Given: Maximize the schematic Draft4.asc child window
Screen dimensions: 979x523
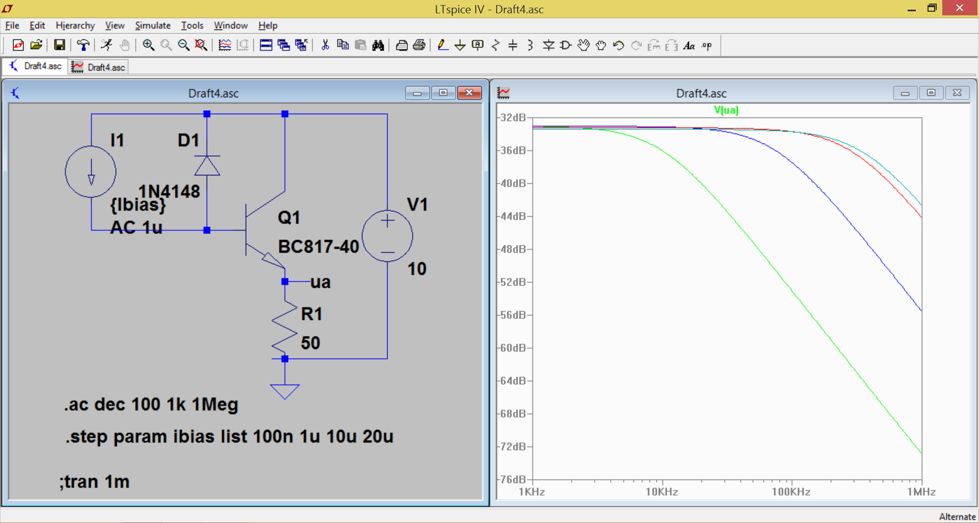Looking at the screenshot, I should tap(443, 92).
